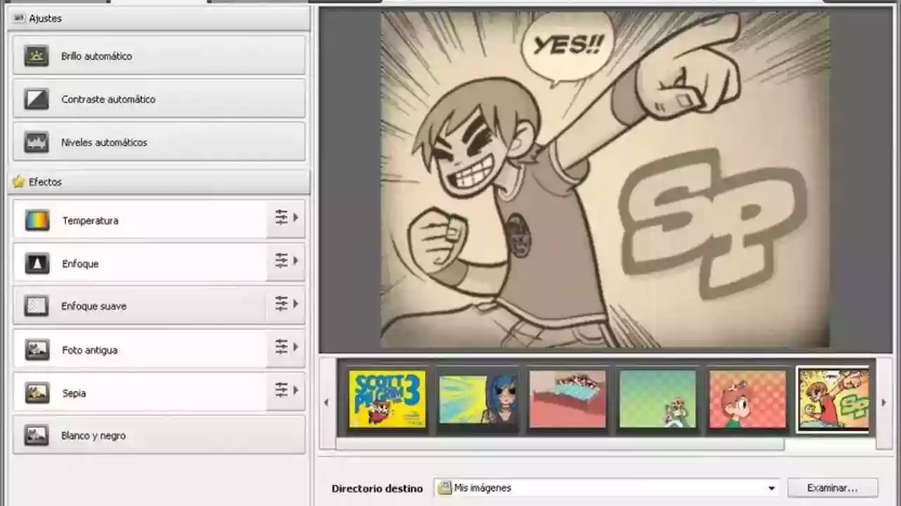Viewport: 901px width, 506px height.
Task: Click the star icon beside Efectos
Action: tap(19, 181)
